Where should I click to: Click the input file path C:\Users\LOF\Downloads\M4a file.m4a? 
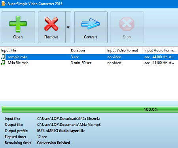click(68, 119)
